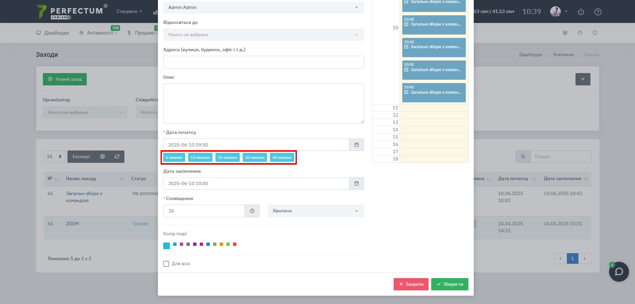The height and width of the screenshot is (304, 635).
Task: Tick the 'Для всіх' checkbox
Action: pos(166,264)
